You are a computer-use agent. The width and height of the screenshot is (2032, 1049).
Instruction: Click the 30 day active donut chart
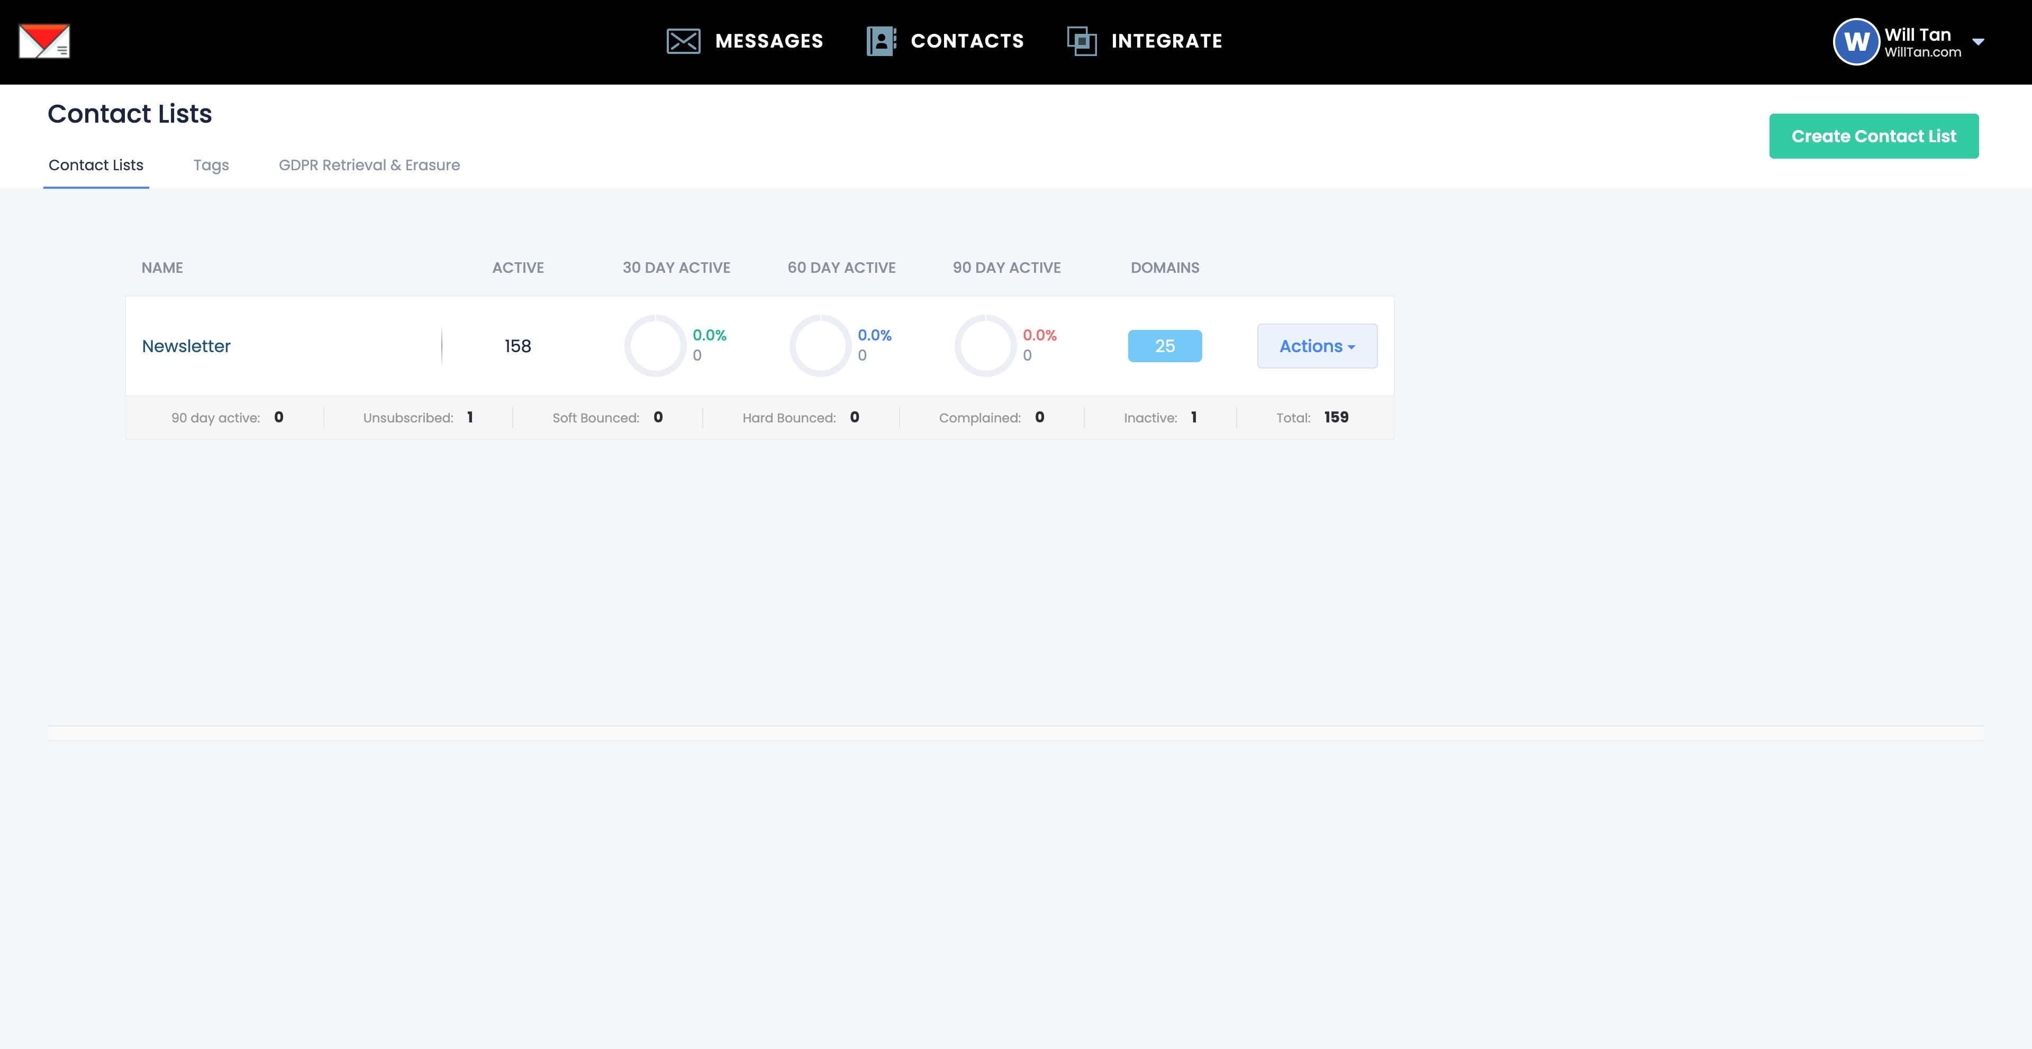(x=655, y=346)
